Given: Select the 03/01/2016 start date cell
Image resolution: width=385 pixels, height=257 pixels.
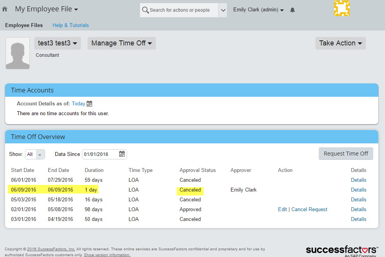Looking at the screenshot, I should 24,219.
